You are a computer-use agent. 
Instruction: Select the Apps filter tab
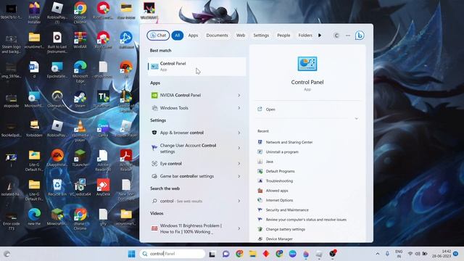tap(193, 36)
